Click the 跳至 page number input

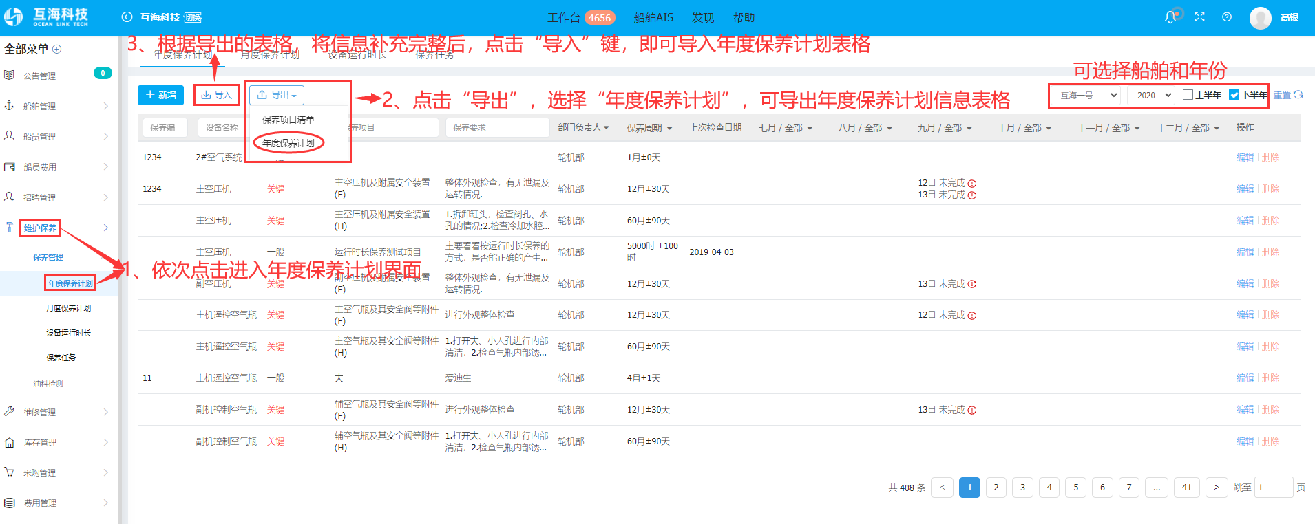[1274, 488]
